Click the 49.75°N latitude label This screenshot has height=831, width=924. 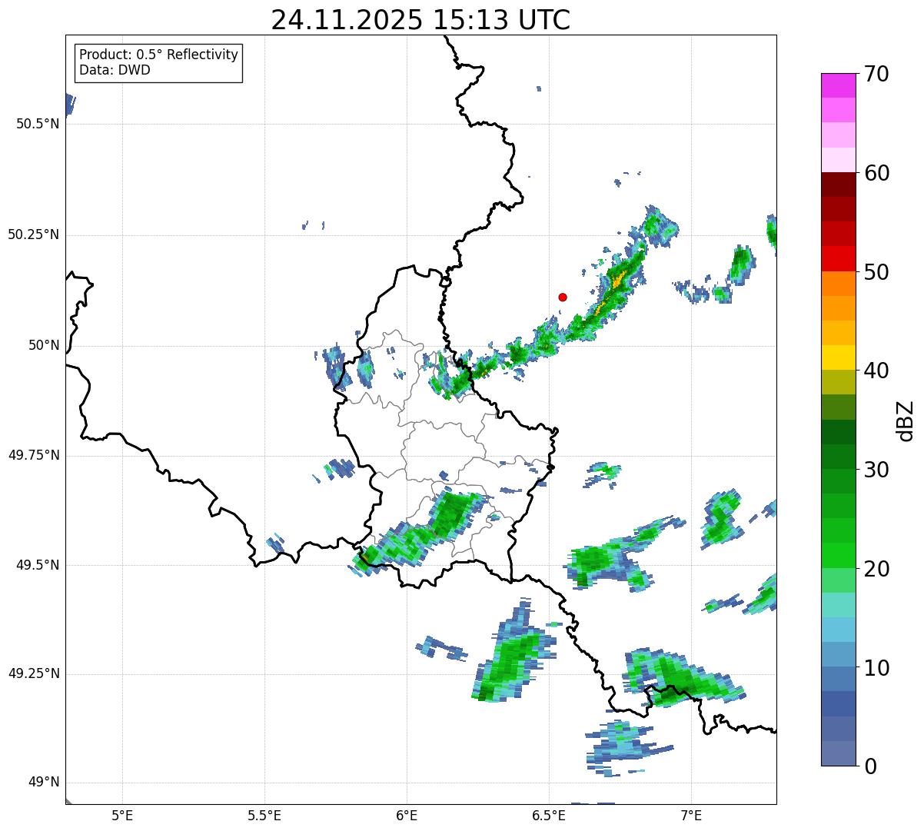[33, 455]
